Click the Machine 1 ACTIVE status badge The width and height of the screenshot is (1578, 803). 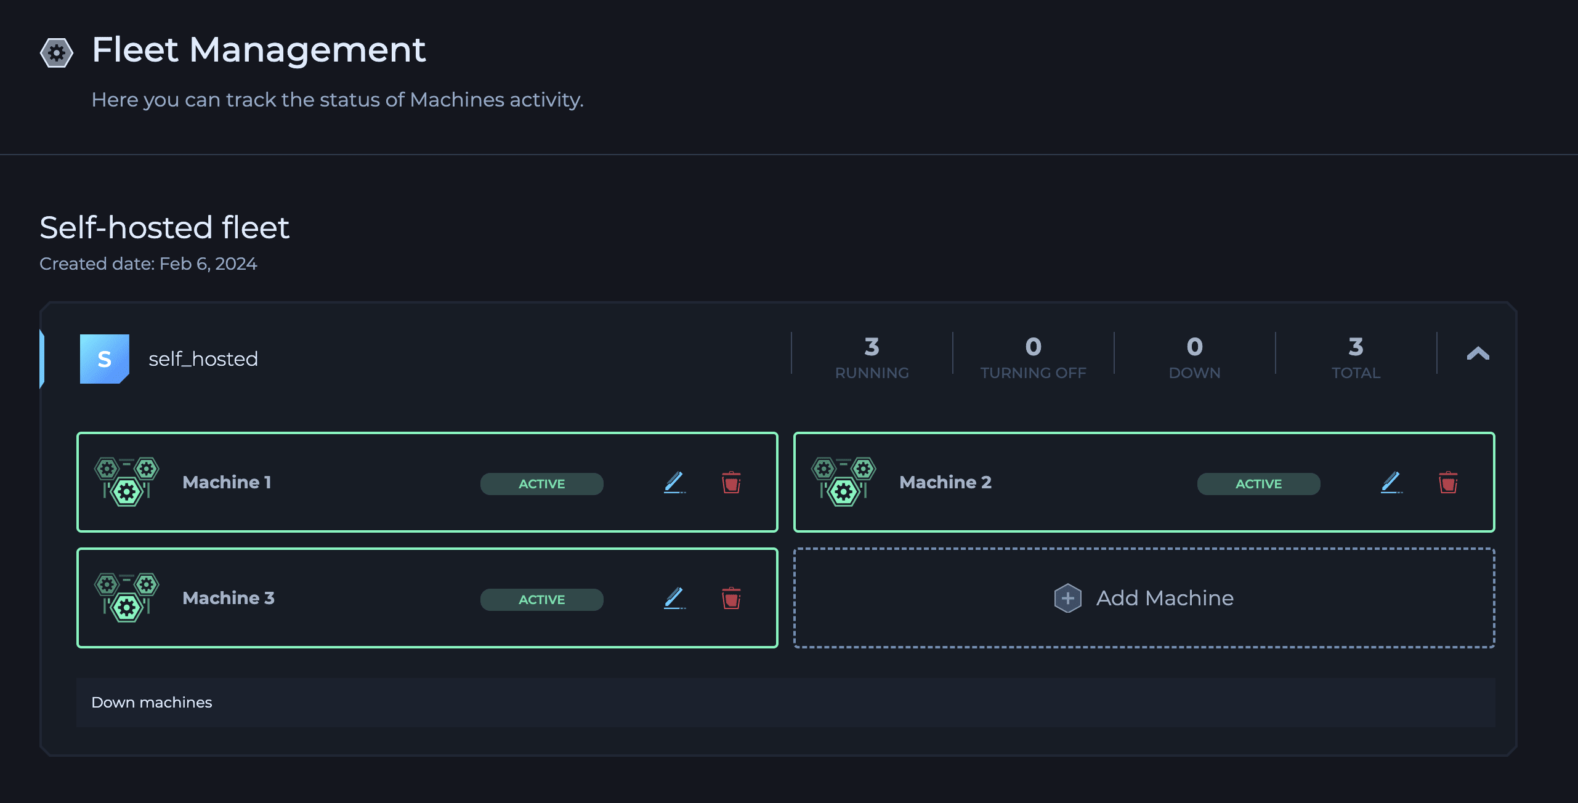point(541,484)
